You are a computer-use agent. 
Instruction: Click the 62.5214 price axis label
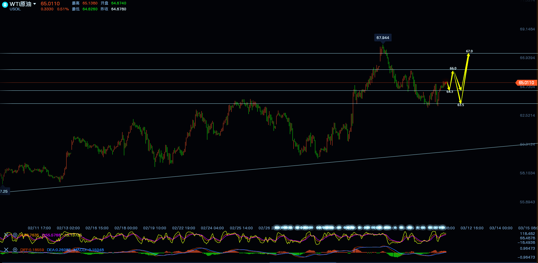pos(527,116)
